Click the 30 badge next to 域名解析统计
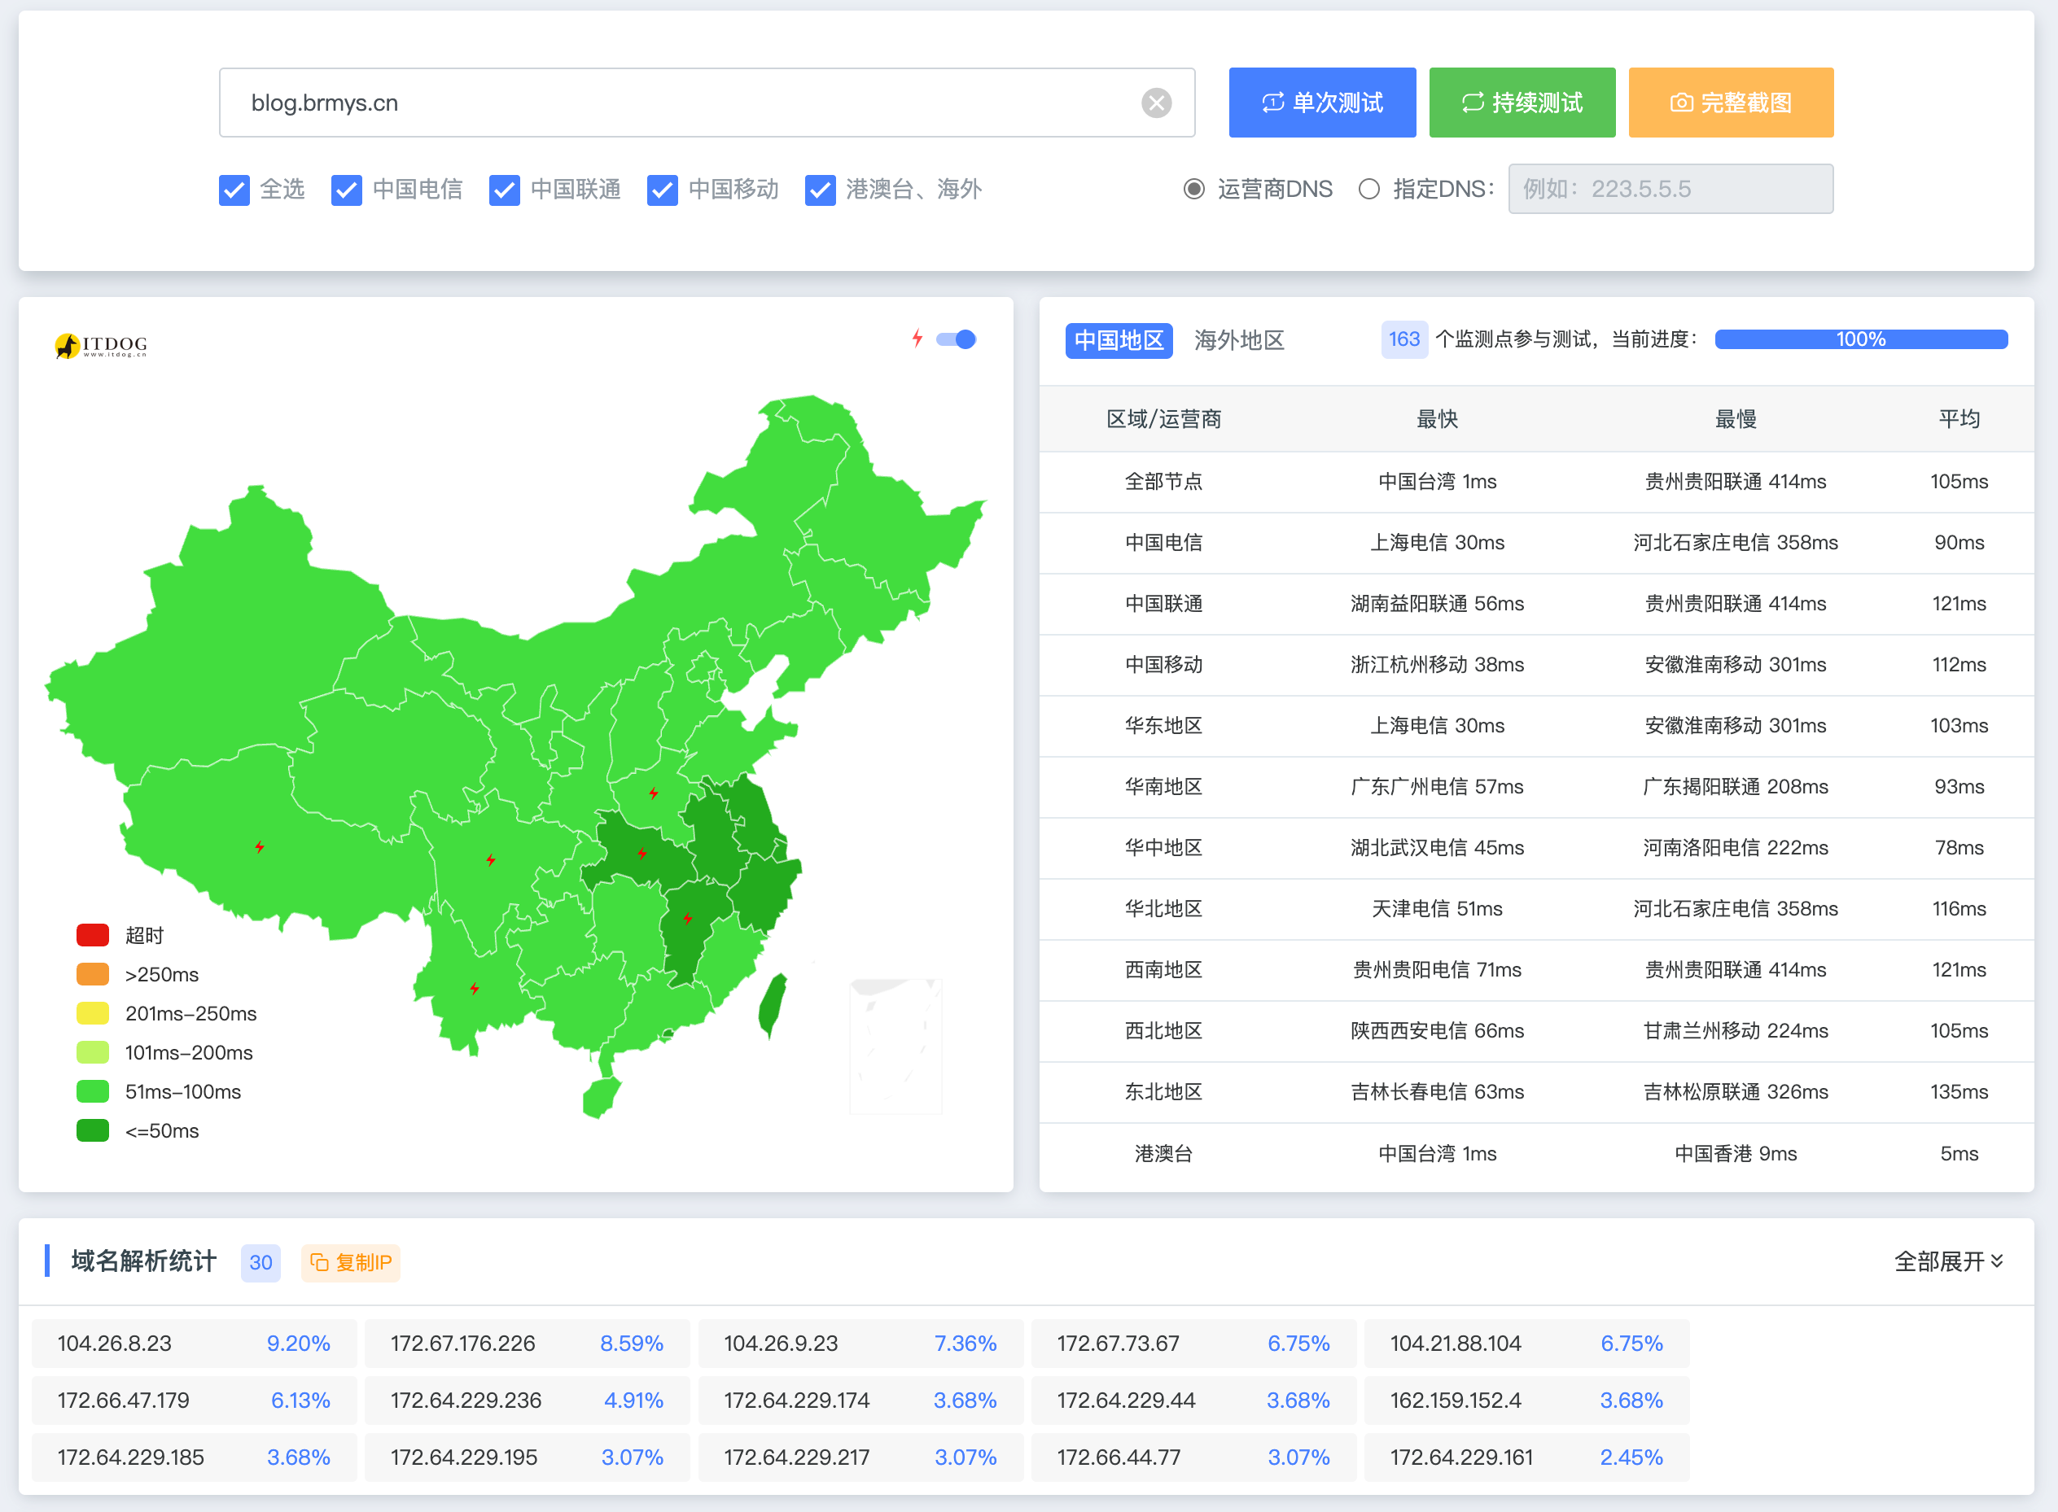2058x1512 pixels. tap(261, 1262)
